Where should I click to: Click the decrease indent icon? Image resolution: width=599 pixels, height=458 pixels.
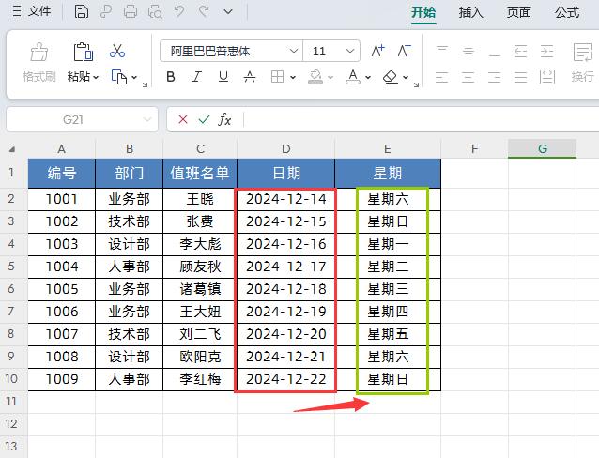[x=521, y=51]
